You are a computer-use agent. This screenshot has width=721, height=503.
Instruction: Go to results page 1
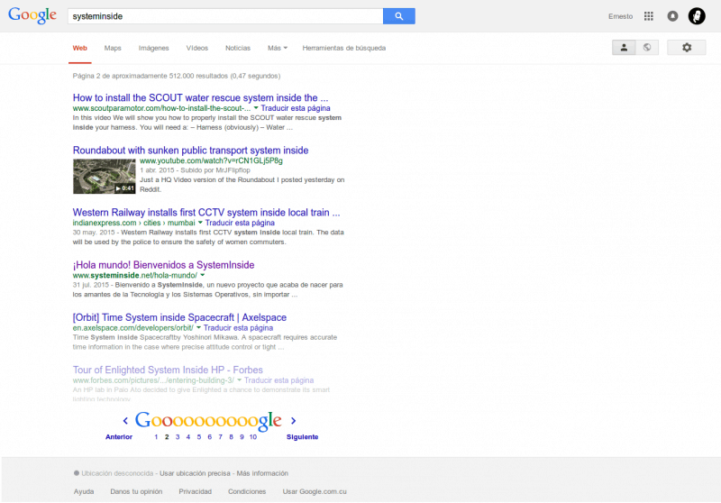(x=156, y=437)
